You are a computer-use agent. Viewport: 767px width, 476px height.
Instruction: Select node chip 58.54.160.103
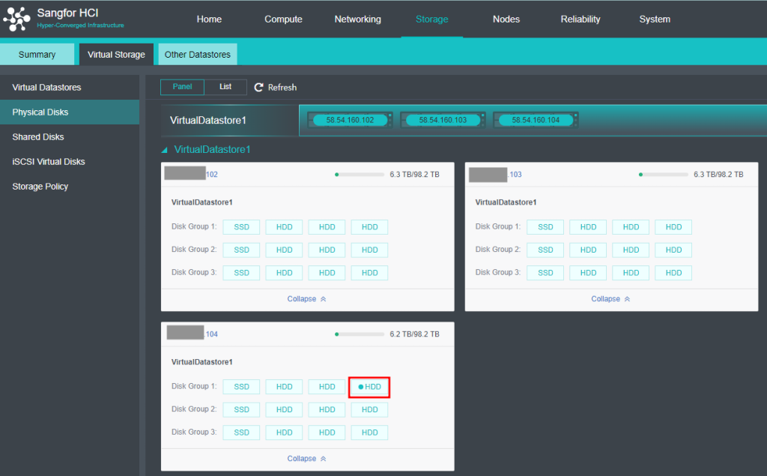443,120
